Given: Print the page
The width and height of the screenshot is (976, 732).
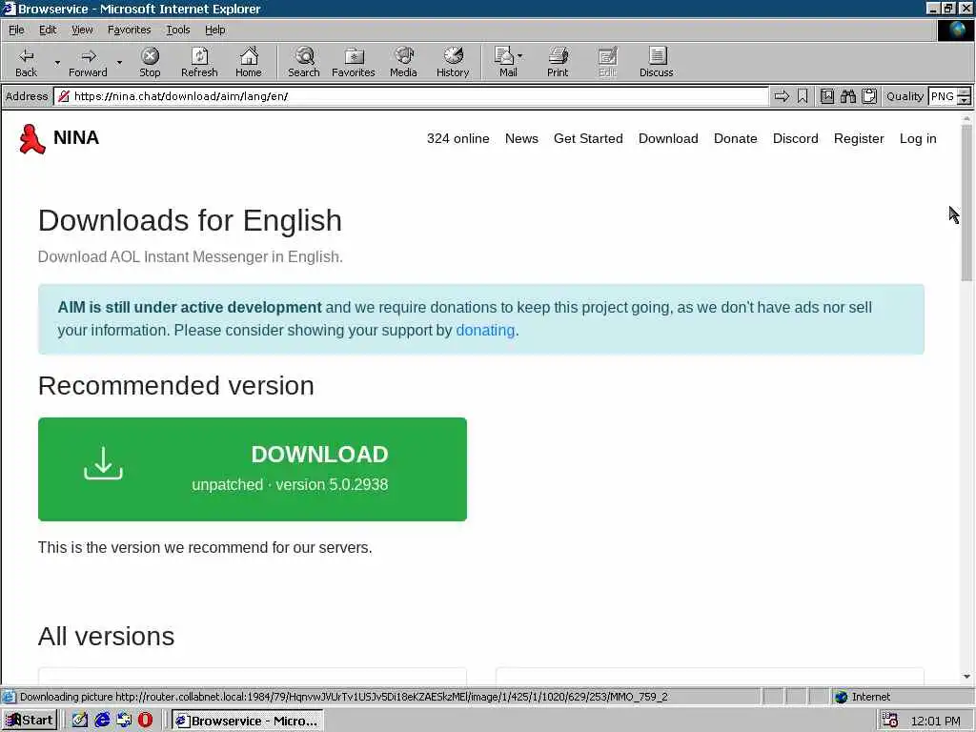Looking at the screenshot, I should point(557,62).
